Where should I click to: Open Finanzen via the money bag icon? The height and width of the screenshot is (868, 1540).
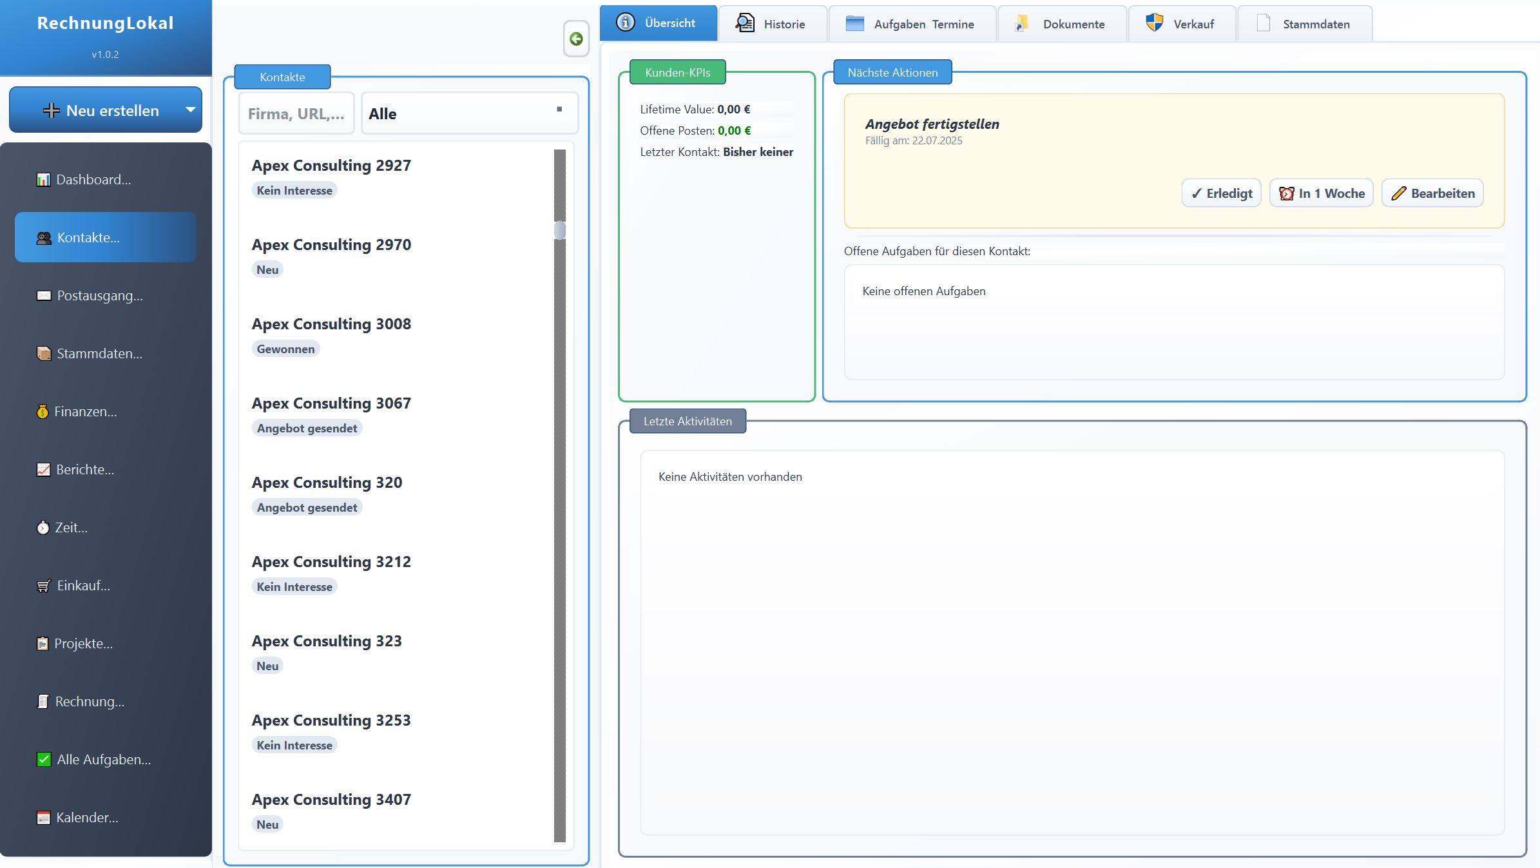[43, 410]
